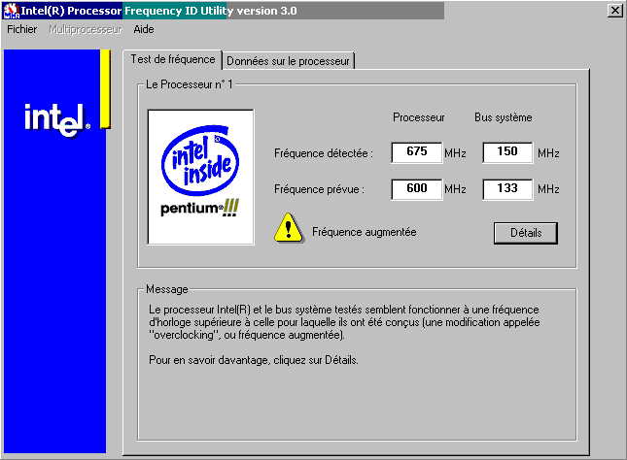The width and height of the screenshot is (627, 460).
Task: Click the application icon in the title bar
Action: 12,11
